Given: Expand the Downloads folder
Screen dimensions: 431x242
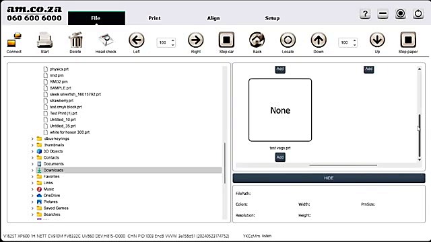Looking at the screenshot, I should 32,170.
